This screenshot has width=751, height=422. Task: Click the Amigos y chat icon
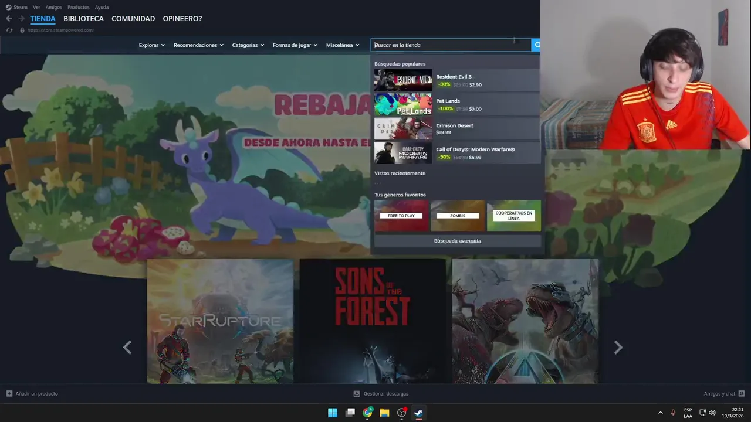[x=741, y=393]
